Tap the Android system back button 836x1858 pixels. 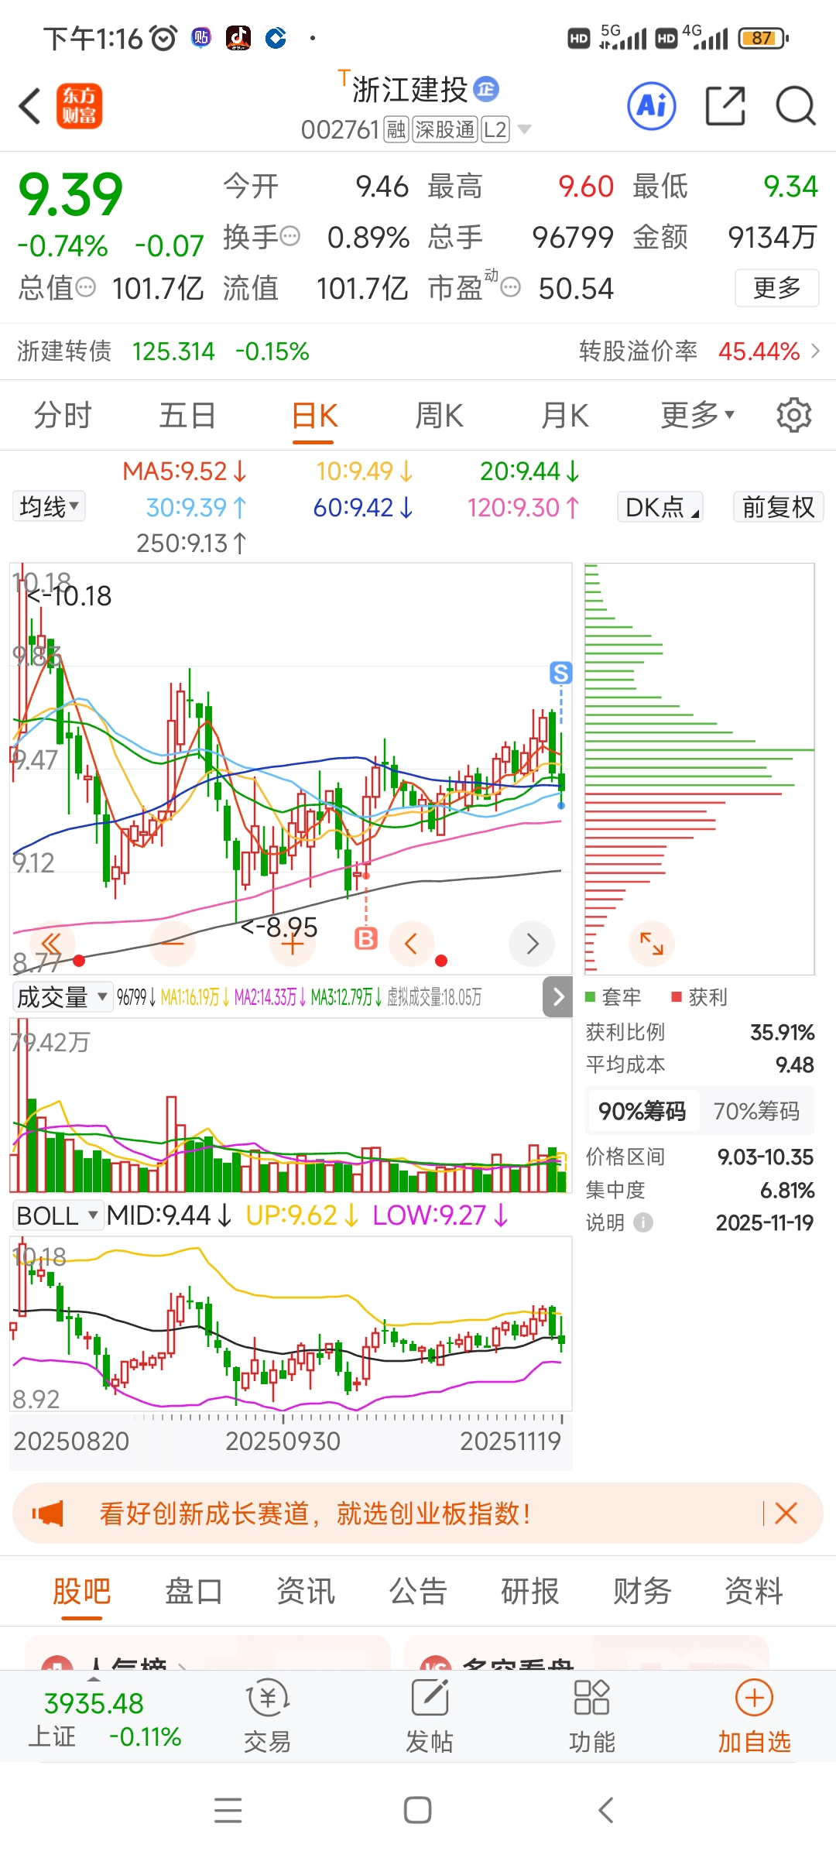pyautogui.click(x=606, y=1810)
